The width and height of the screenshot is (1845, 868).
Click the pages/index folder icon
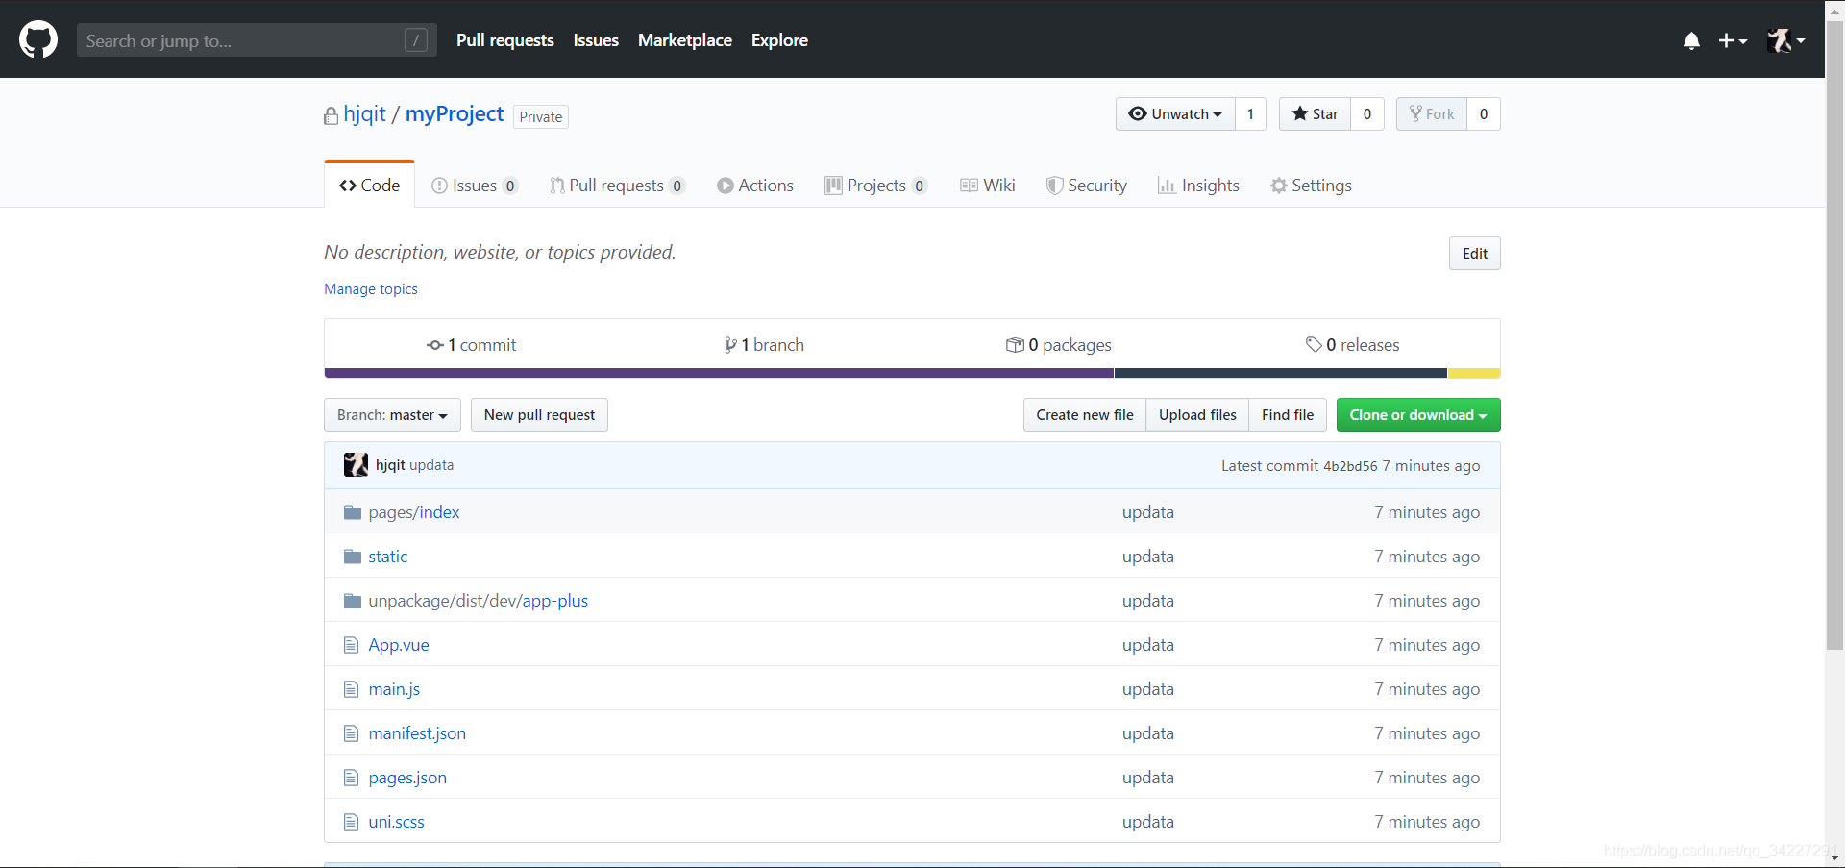point(353,512)
